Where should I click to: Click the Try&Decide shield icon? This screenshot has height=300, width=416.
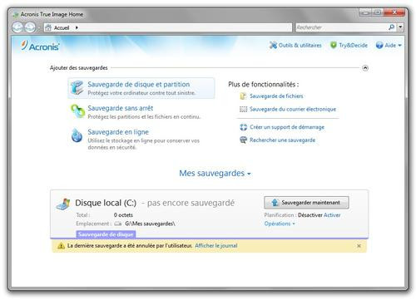334,45
